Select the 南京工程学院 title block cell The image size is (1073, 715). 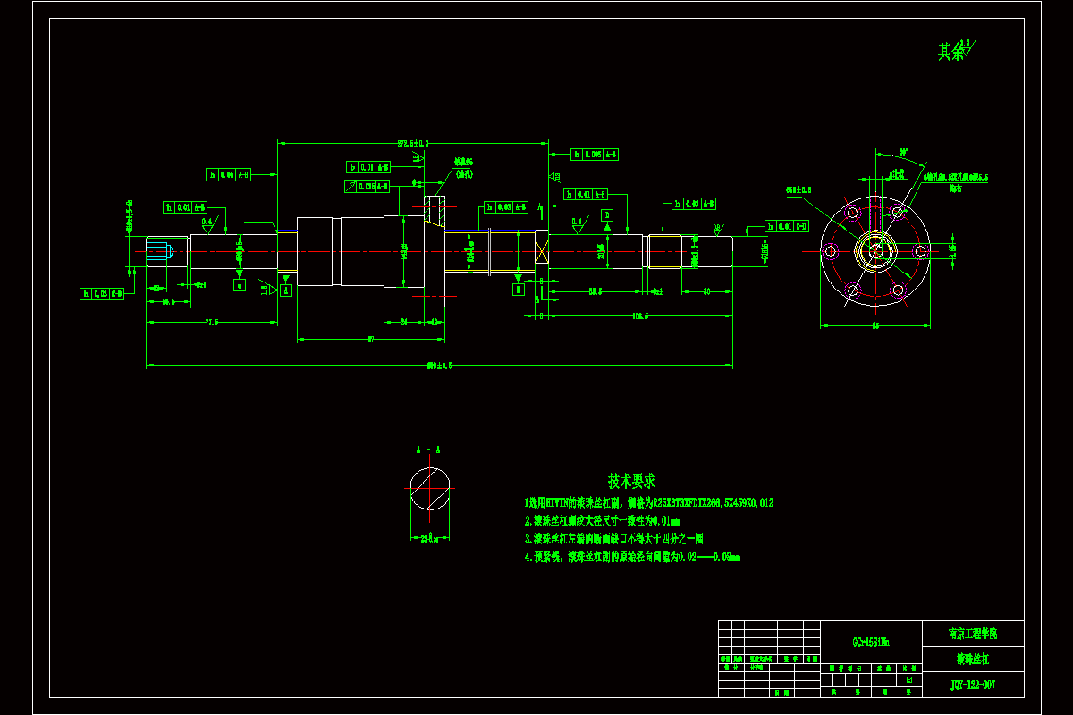point(973,634)
